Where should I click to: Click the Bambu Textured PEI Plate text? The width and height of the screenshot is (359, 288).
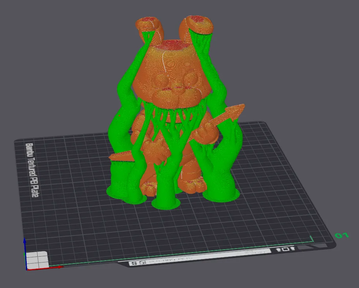pos(32,170)
